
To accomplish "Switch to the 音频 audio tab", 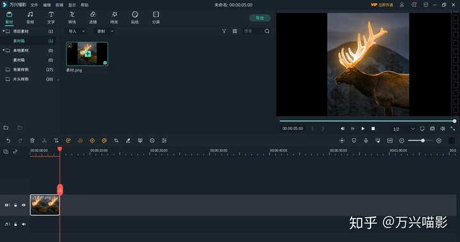I will (x=30, y=18).
